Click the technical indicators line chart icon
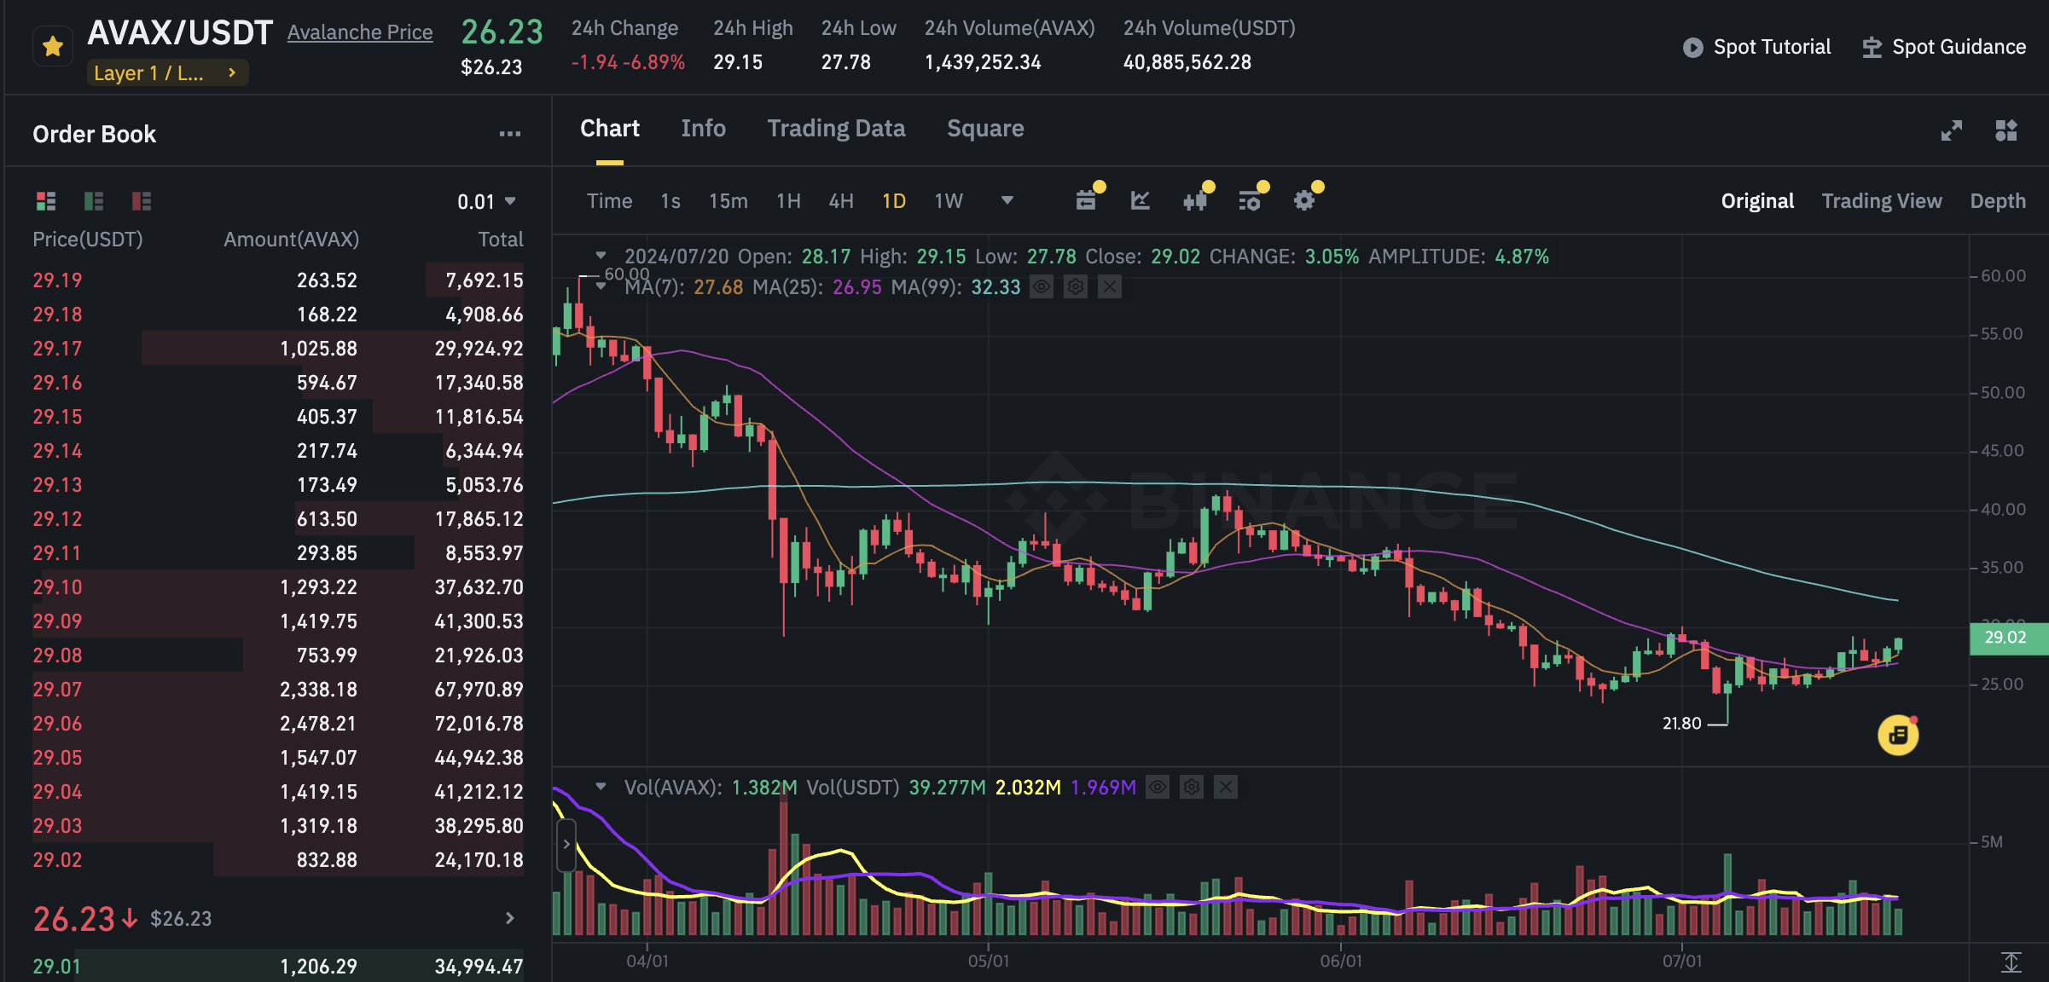The image size is (2049, 982). coord(1140,200)
